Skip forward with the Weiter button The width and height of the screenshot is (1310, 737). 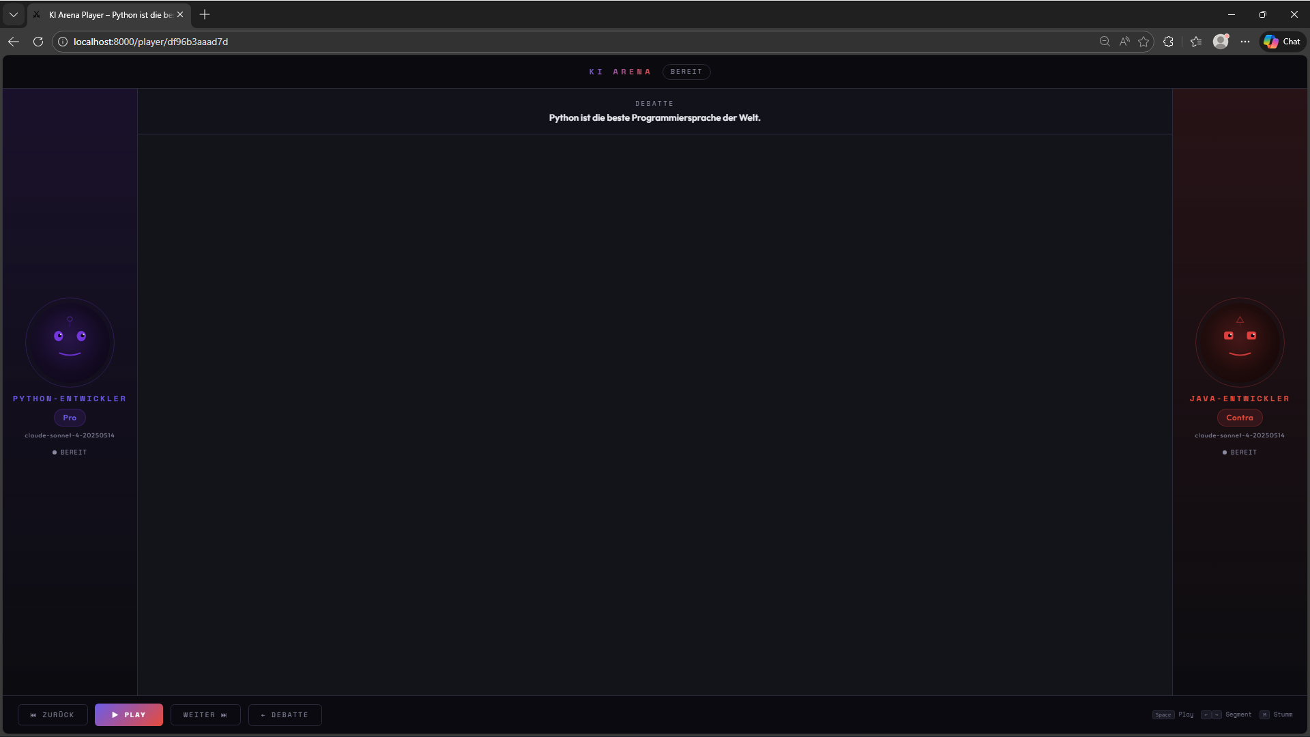tap(205, 714)
